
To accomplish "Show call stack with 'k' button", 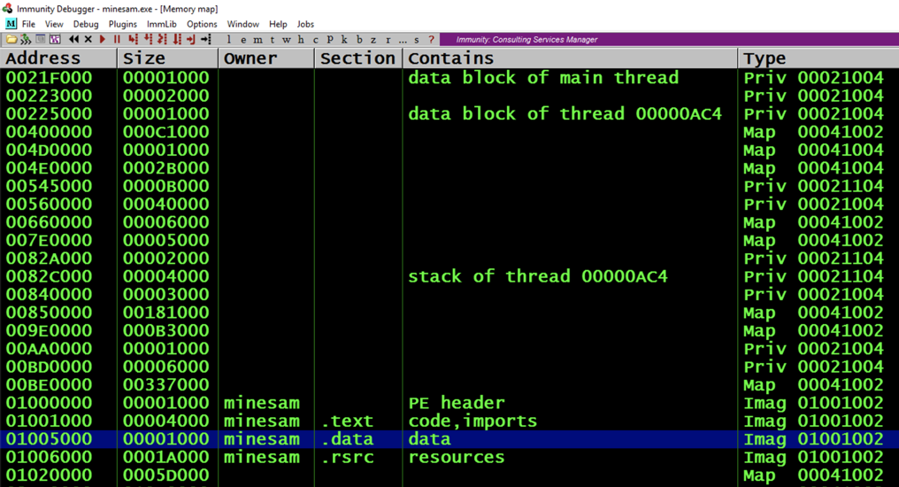I will [344, 39].
